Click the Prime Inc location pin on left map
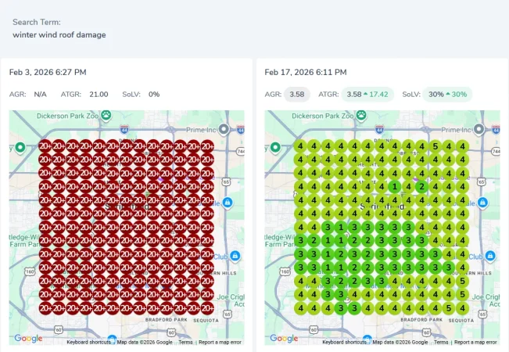Viewport: 509px width, 352px height. click(224, 129)
